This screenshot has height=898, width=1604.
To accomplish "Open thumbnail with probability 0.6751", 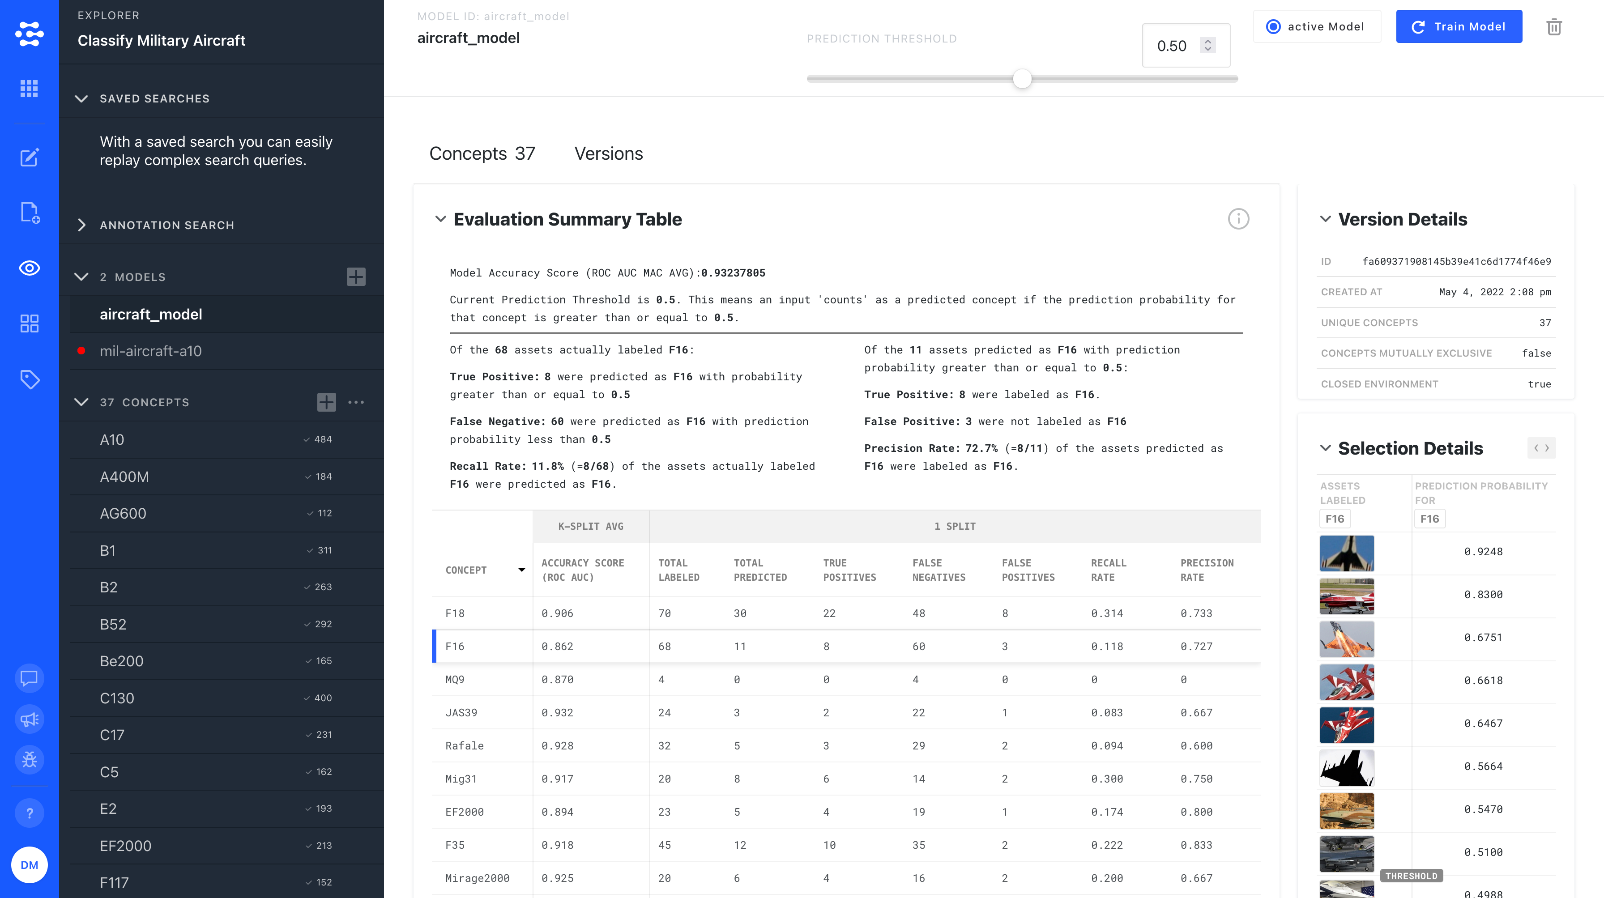I will pos(1347,638).
